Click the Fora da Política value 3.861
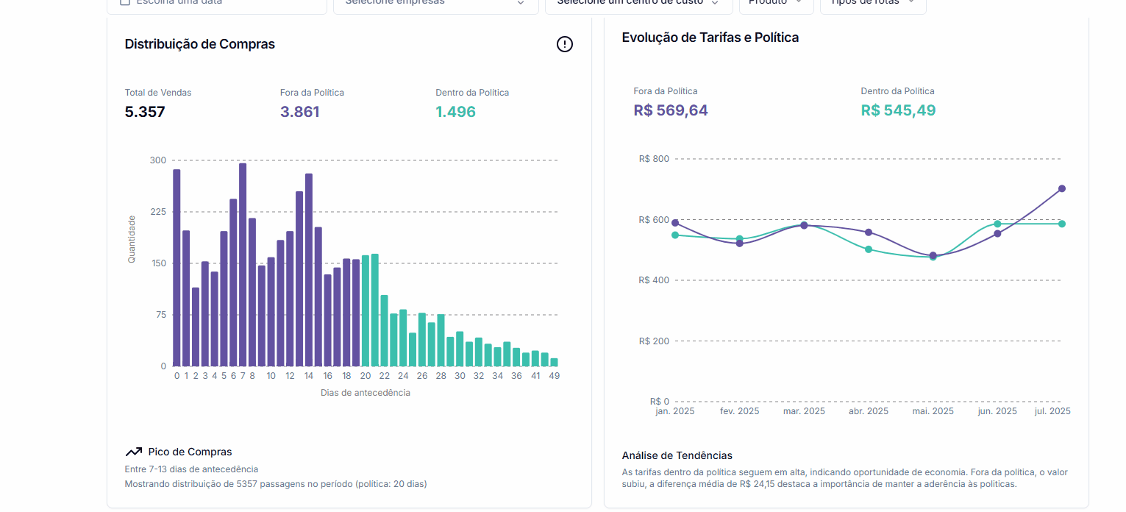 point(299,112)
